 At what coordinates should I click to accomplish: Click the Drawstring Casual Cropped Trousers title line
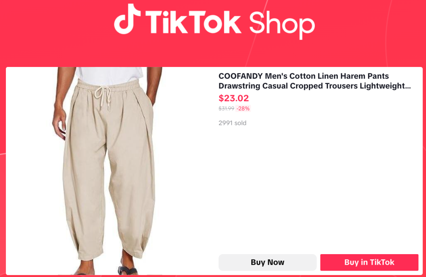(x=314, y=86)
